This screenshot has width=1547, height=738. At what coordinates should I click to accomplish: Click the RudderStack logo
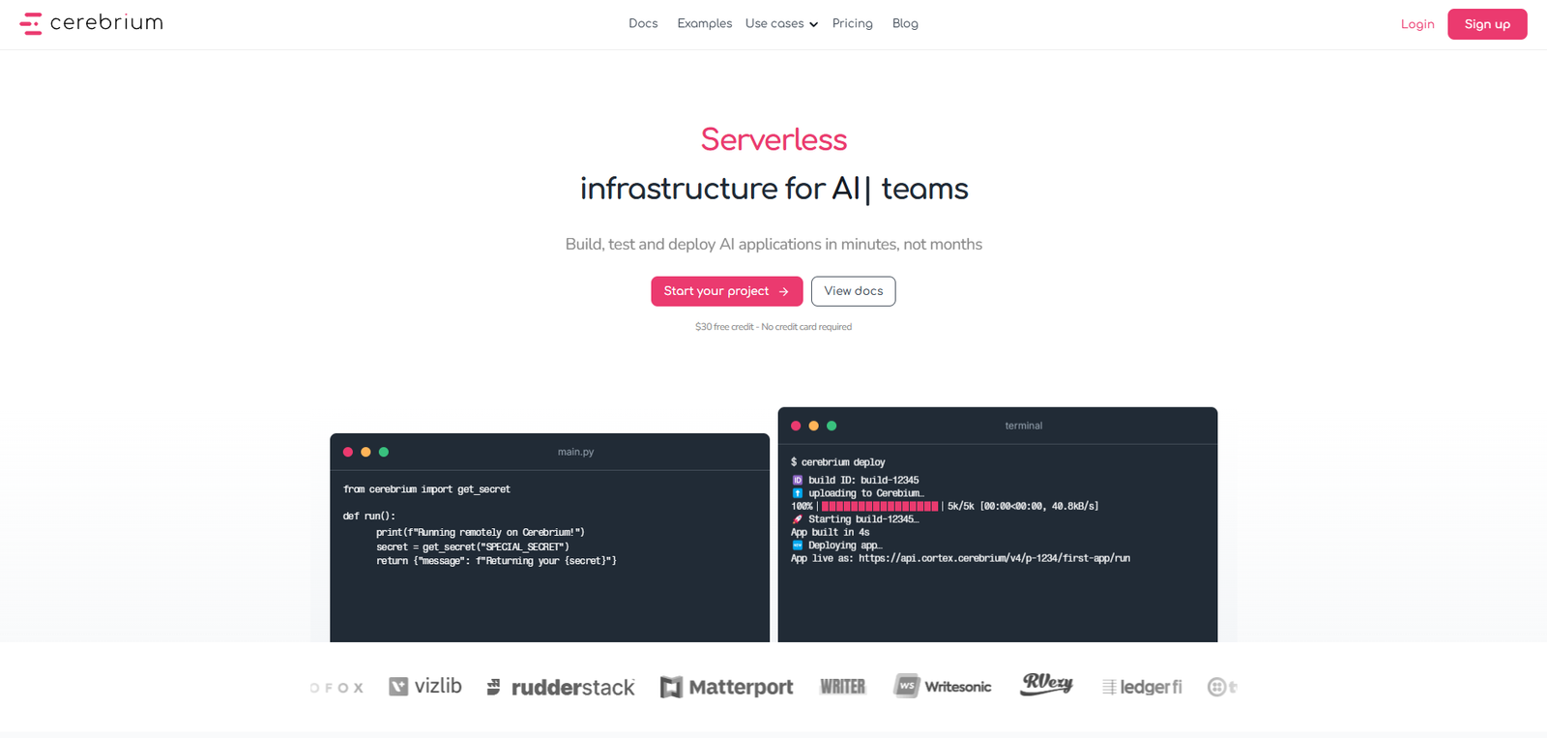click(x=561, y=687)
